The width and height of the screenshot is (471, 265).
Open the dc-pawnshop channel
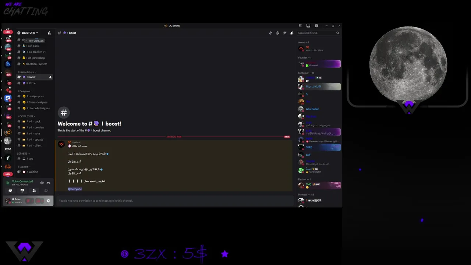coord(35,58)
